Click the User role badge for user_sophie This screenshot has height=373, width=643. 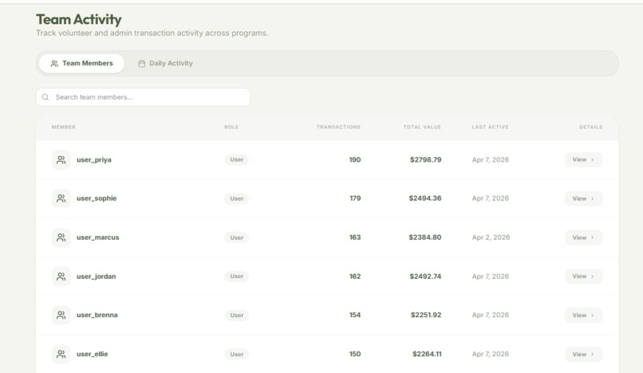point(237,198)
